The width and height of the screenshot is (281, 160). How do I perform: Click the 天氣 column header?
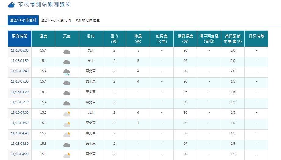click(x=67, y=39)
